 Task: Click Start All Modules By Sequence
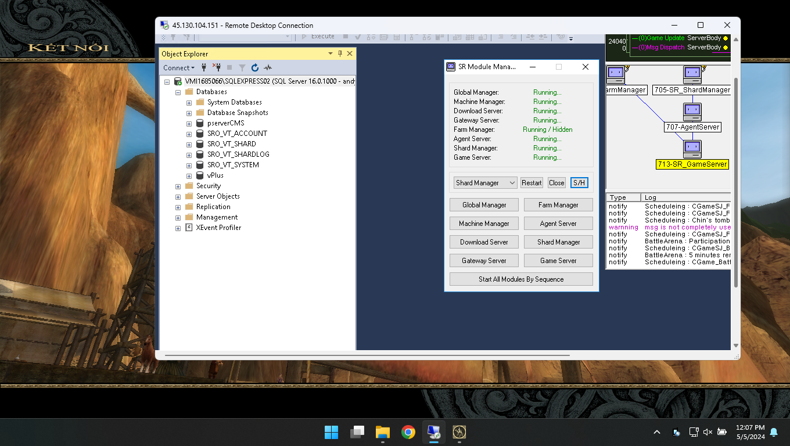tap(521, 279)
